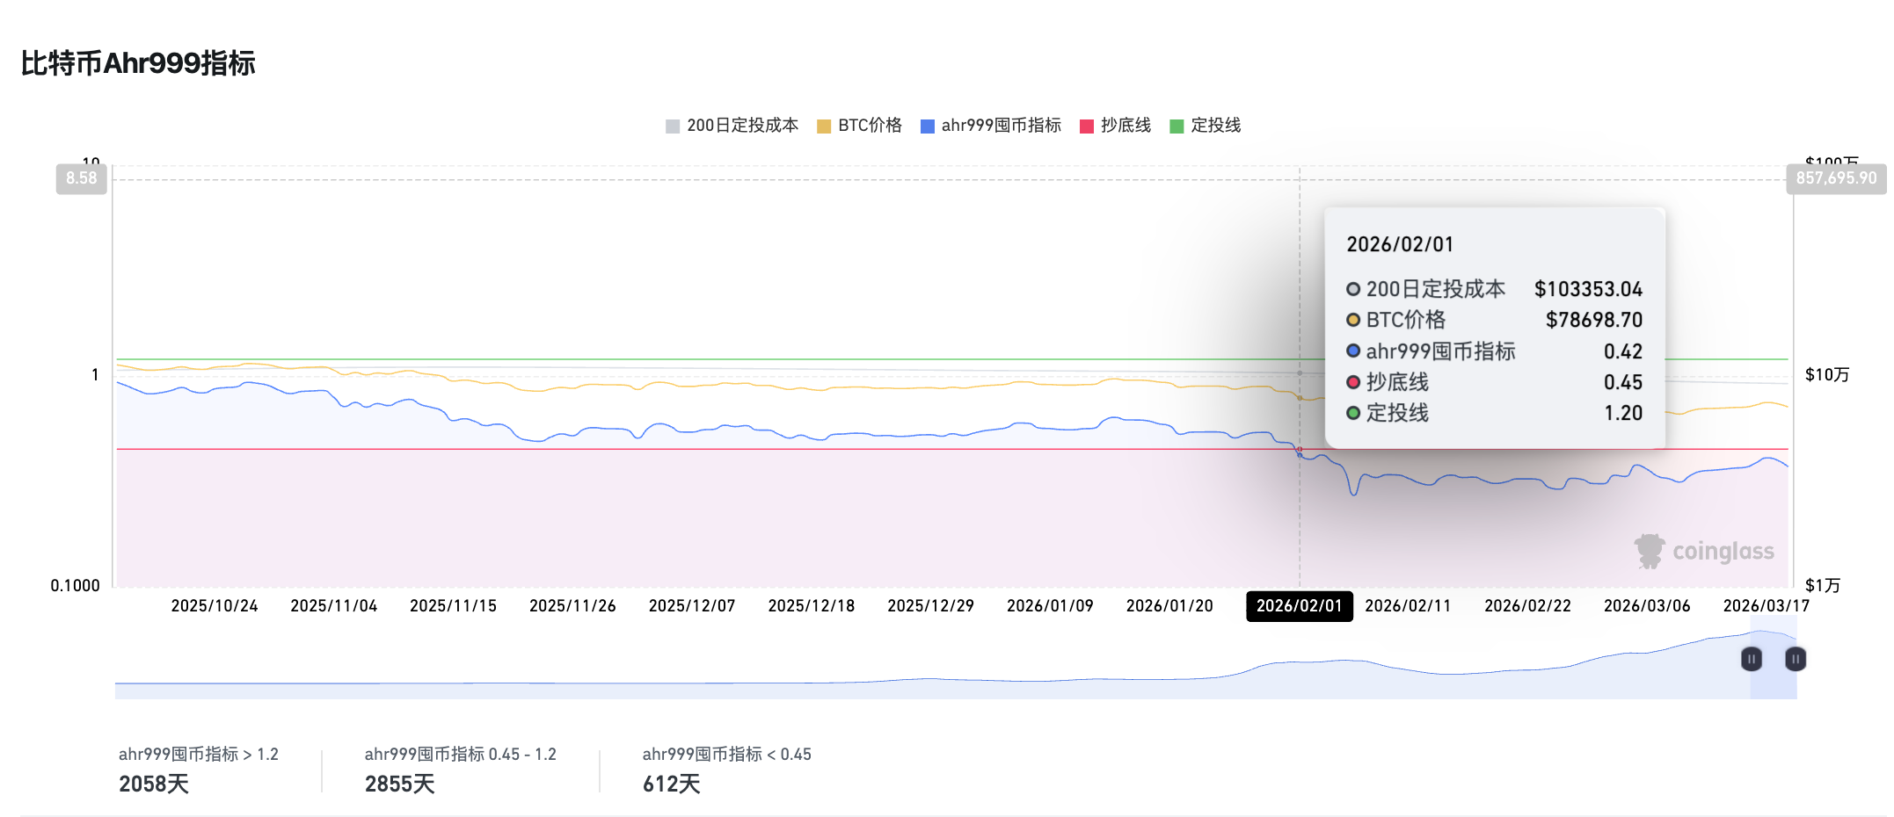This screenshot has width=1894, height=817.
Task: Select the highlighted 2026/02/01 date label
Action: (x=1299, y=606)
